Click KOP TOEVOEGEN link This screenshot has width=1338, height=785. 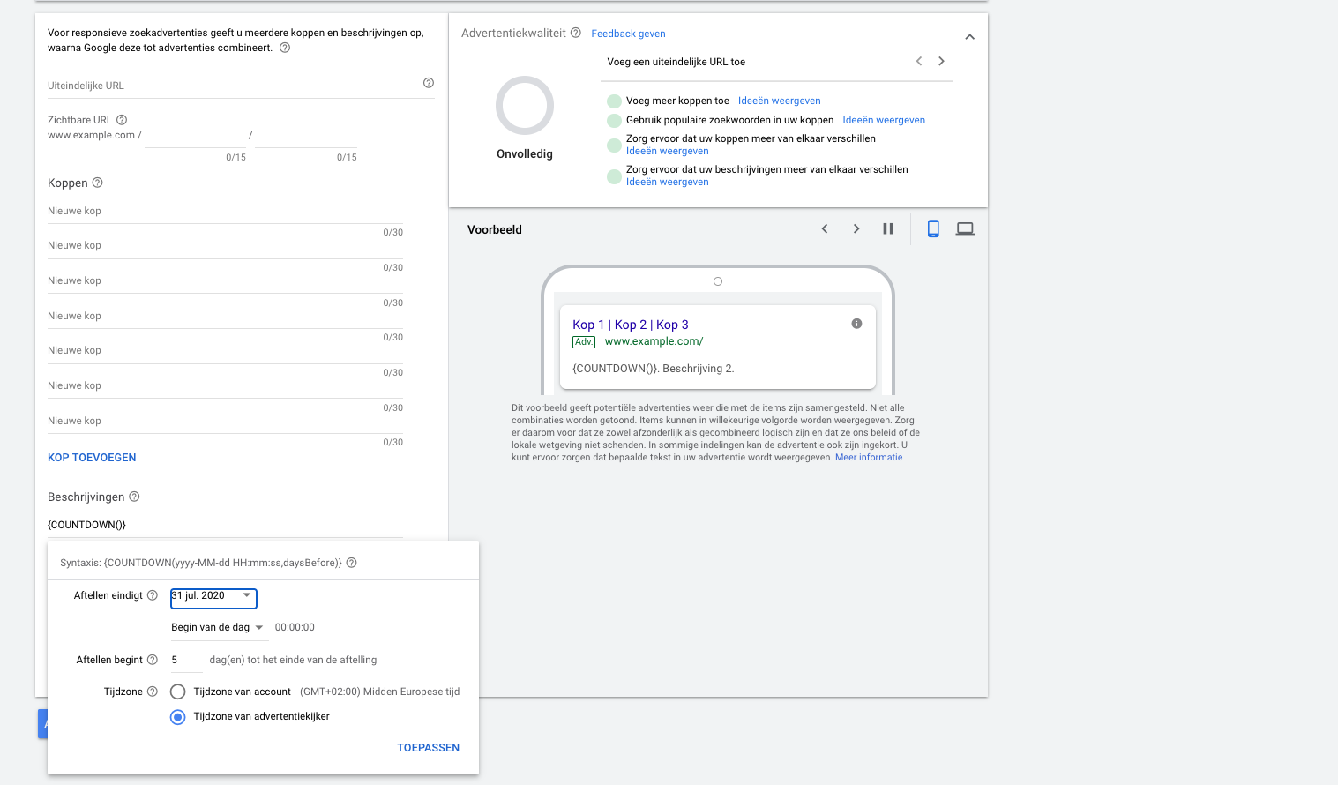click(92, 458)
